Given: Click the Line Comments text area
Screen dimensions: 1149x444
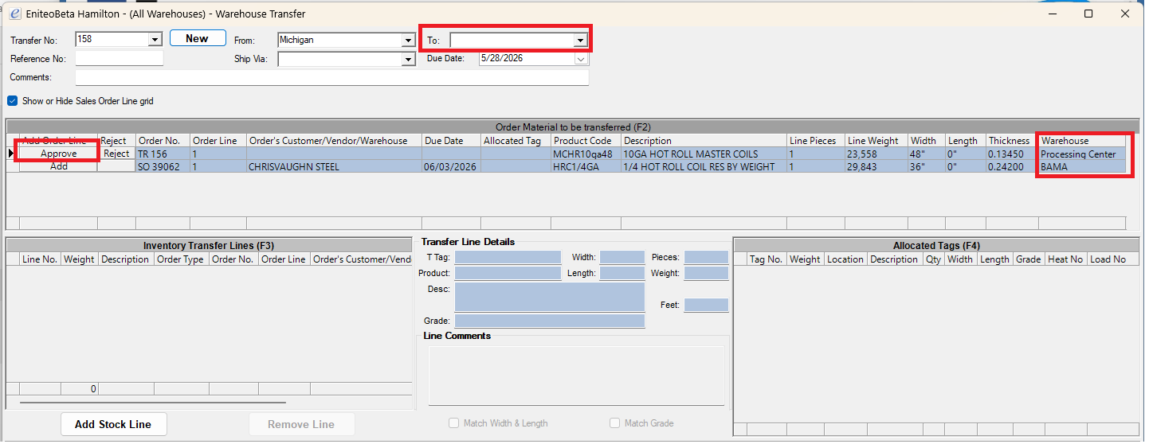Looking at the screenshot, I should (577, 376).
